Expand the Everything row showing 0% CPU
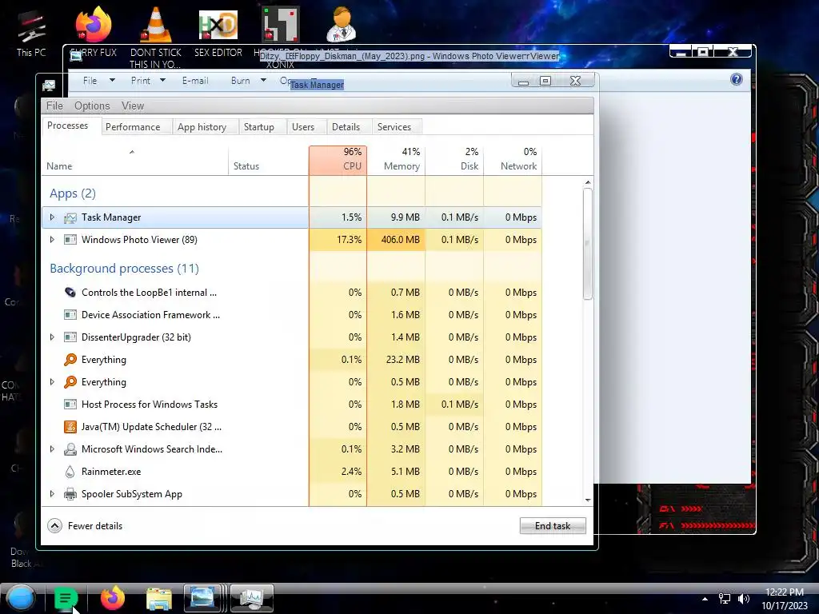 tap(52, 382)
